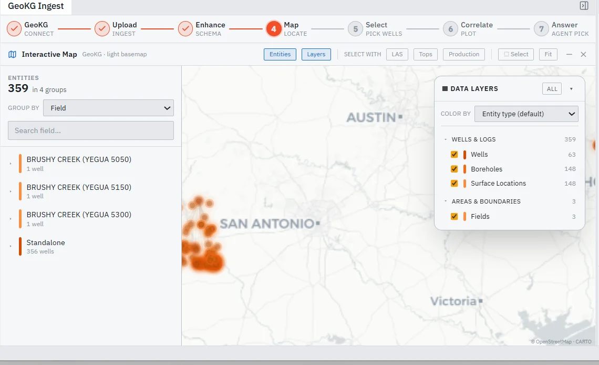Click the Fit map button
Screen dimensions: 599x365
pos(548,54)
